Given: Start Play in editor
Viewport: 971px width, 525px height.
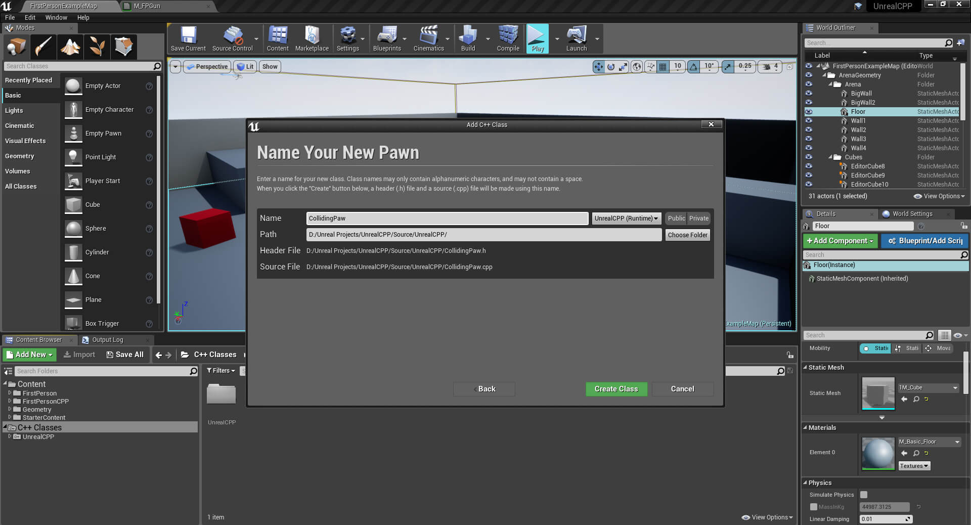Looking at the screenshot, I should [x=537, y=39].
